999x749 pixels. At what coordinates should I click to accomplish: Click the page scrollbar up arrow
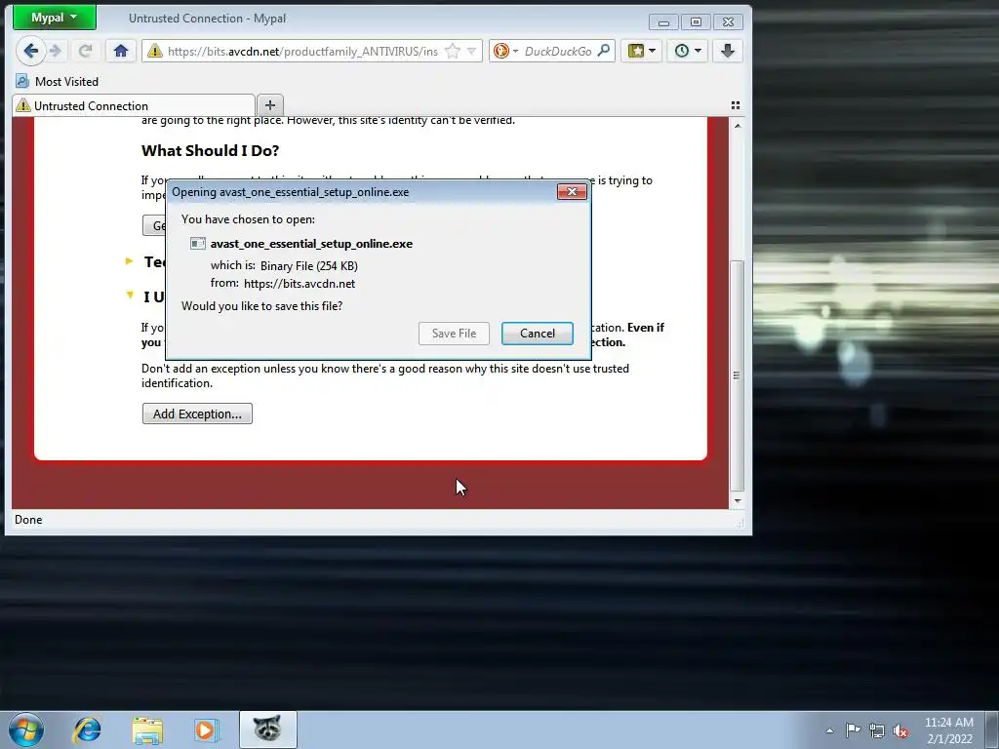(x=738, y=126)
